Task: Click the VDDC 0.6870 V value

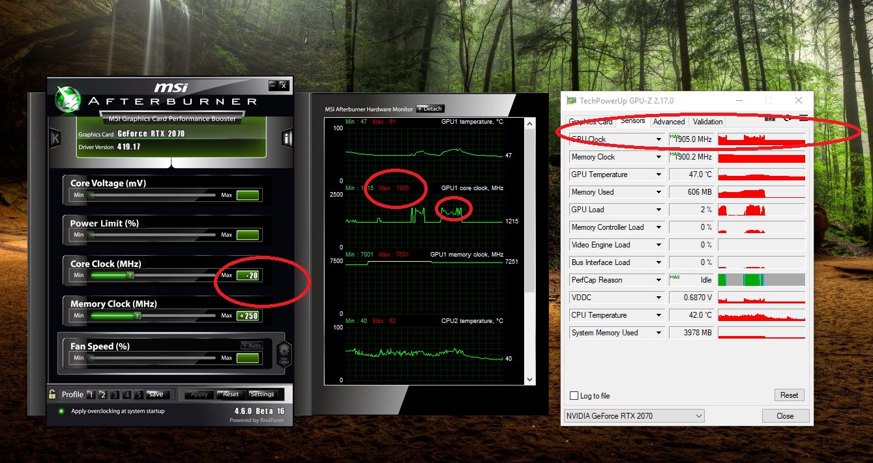Action: (x=692, y=298)
